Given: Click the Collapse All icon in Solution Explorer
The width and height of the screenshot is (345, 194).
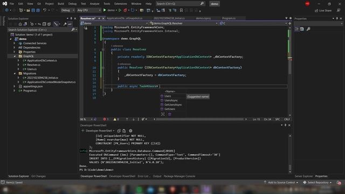Looking at the screenshot, I should pyautogui.click(x=44, y=24).
